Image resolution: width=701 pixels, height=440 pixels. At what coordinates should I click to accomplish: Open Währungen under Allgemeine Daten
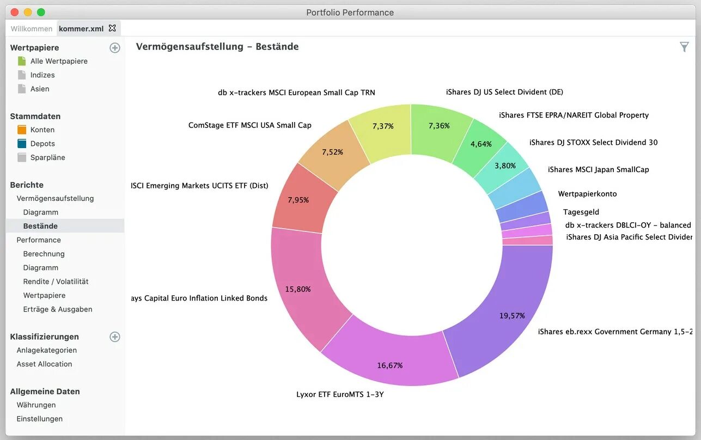click(36, 405)
